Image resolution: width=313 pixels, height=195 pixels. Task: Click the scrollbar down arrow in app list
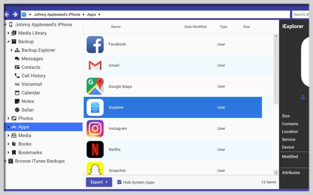pos(276,172)
